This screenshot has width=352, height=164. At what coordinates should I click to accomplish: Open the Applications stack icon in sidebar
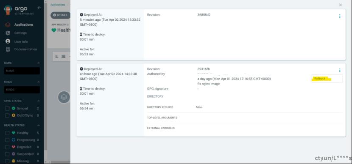[x=8, y=25]
